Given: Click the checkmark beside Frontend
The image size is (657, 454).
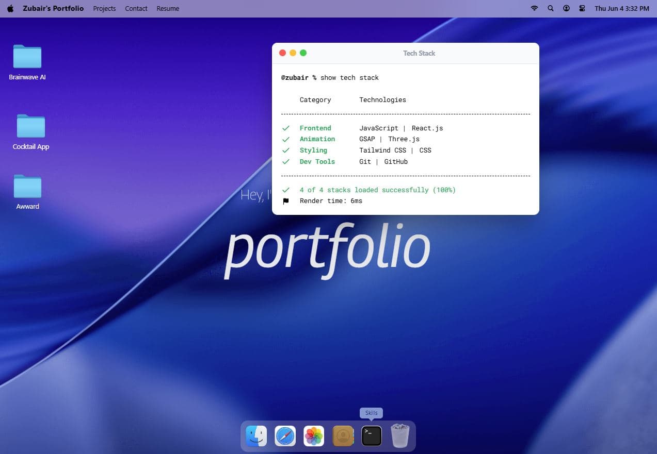Looking at the screenshot, I should (x=286, y=128).
